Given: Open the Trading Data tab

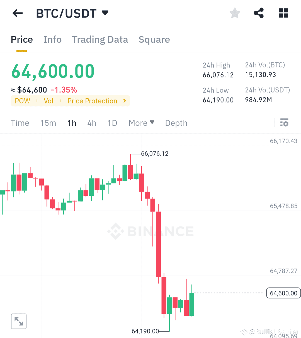Looking at the screenshot, I should pyautogui.click(x=100, y=40).
